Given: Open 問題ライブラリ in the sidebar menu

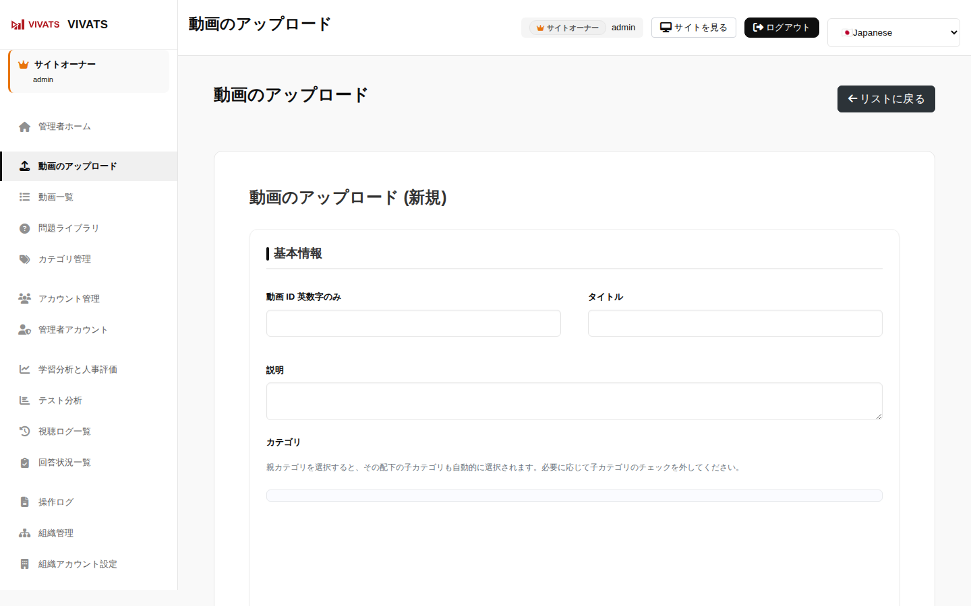Looking at the screenshot, I should coord(89,228).
